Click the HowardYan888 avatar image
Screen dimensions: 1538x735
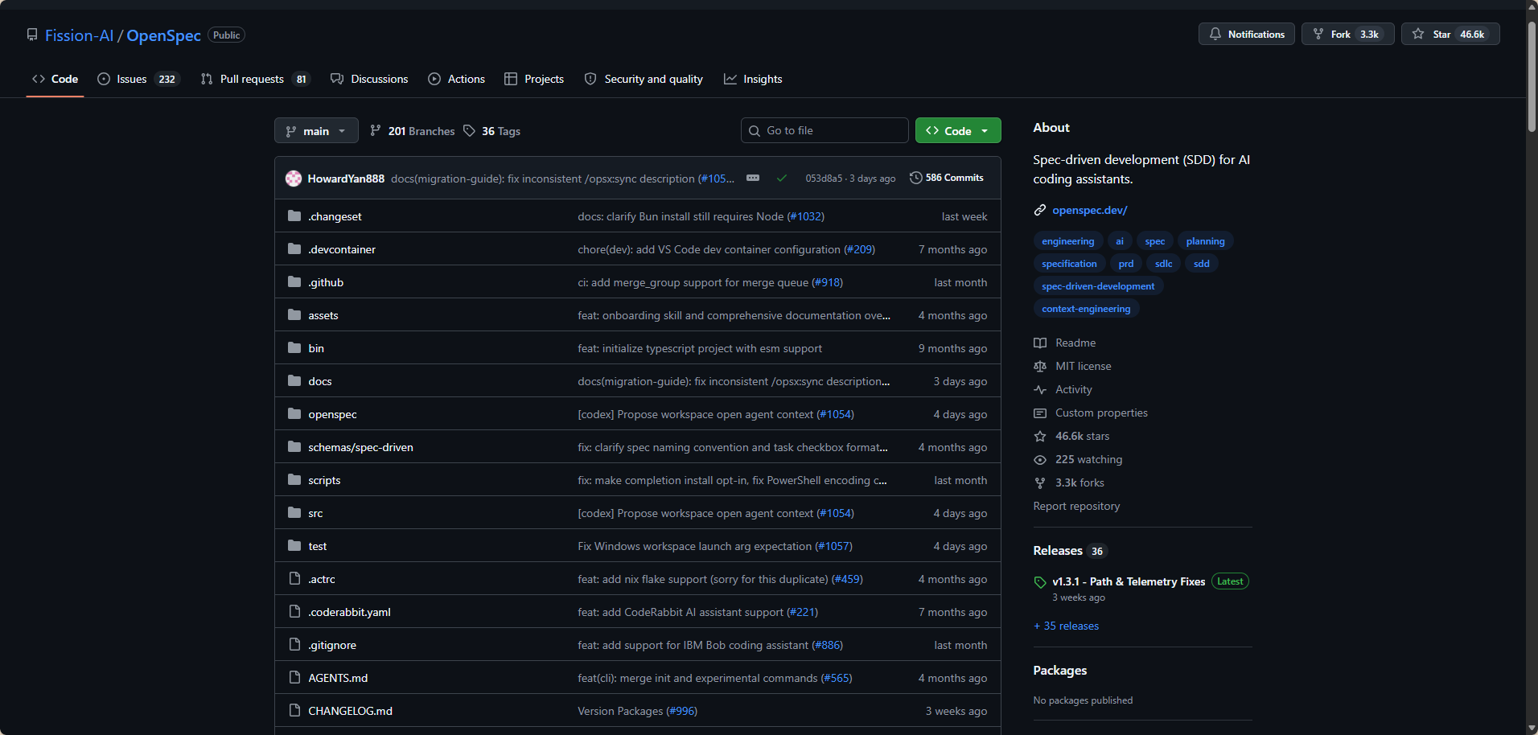coord(294,179)
